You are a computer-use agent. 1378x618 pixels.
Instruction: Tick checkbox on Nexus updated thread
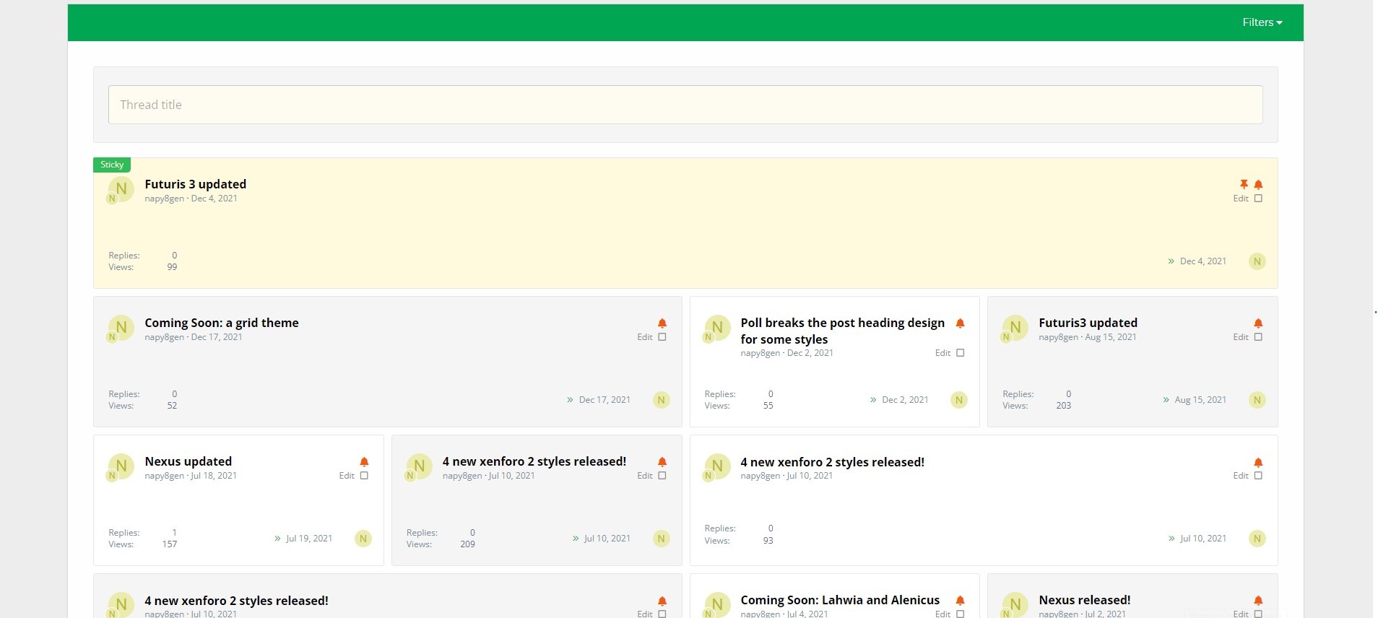(364, 476)
